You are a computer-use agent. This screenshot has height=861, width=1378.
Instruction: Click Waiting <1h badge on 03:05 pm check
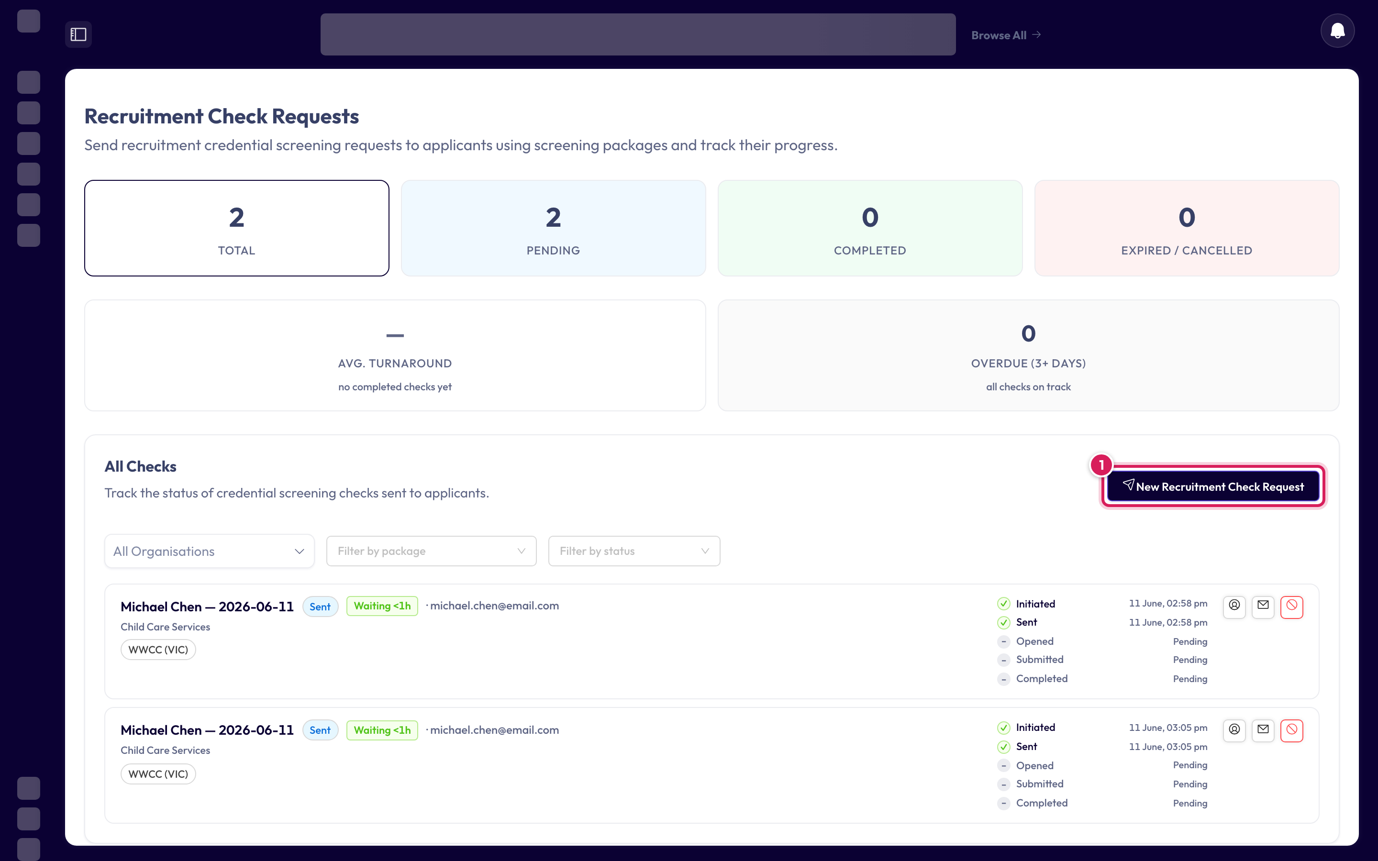coord(382,730)
